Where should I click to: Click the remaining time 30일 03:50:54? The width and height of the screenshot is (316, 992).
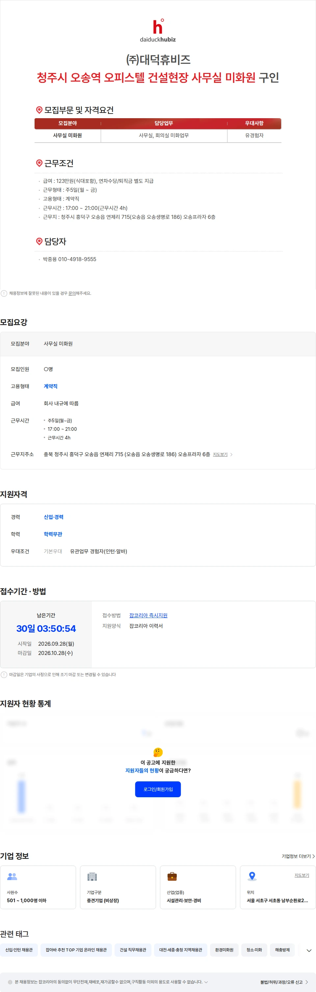[x=46, y=629]
